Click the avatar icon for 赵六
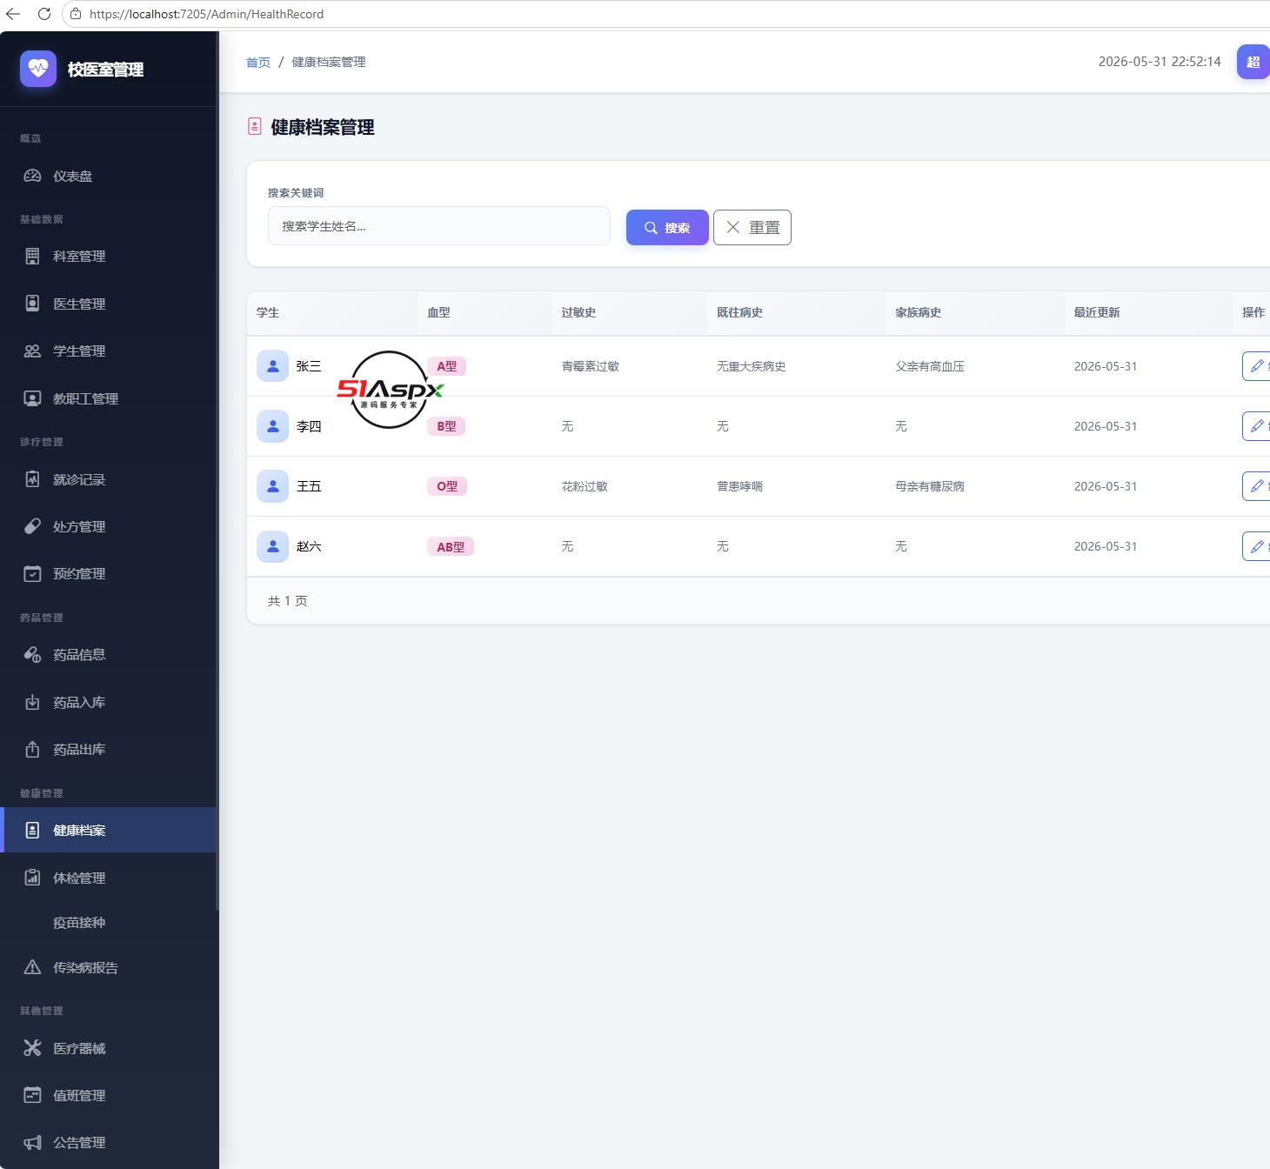The image size is (1270, 1169). pos(272,546)
